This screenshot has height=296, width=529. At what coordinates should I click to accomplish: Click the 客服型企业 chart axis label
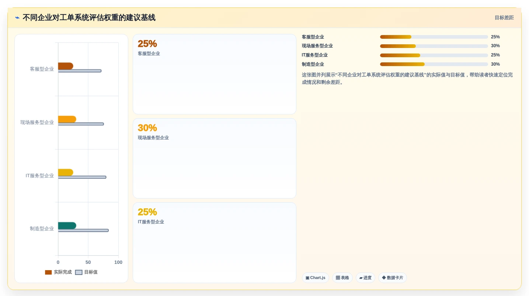coord(42,69)
